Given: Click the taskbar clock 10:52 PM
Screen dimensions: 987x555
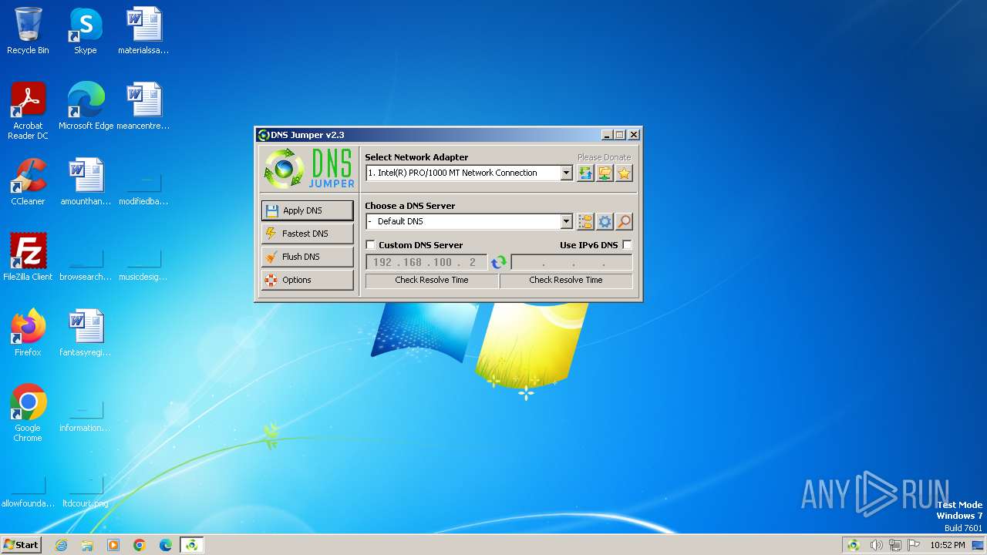Looking at the screenshot, I should coord(947,545).
